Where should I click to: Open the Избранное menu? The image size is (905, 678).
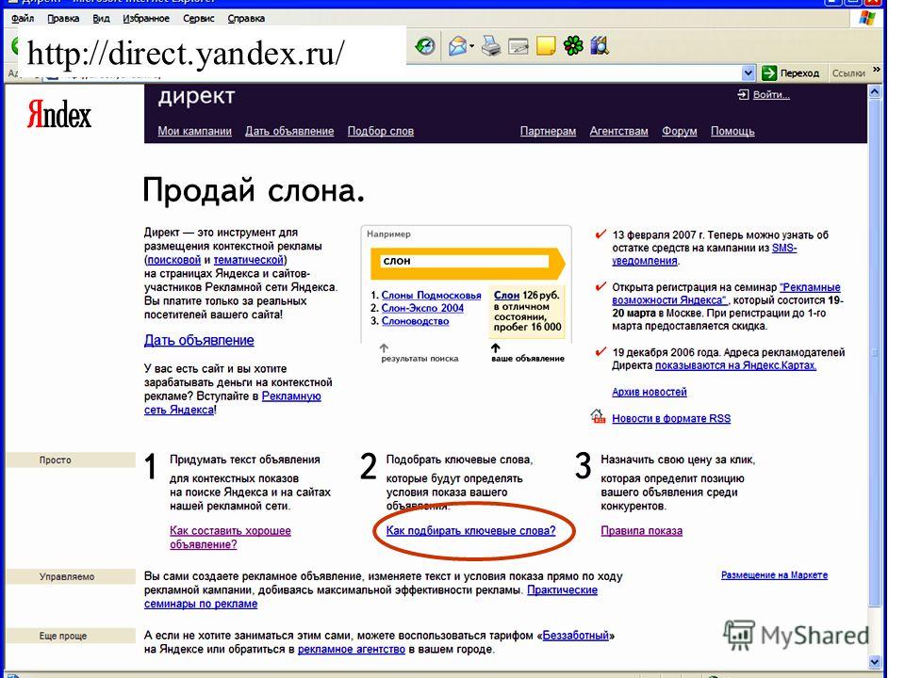pyautogui.click(x=146, y=19)
